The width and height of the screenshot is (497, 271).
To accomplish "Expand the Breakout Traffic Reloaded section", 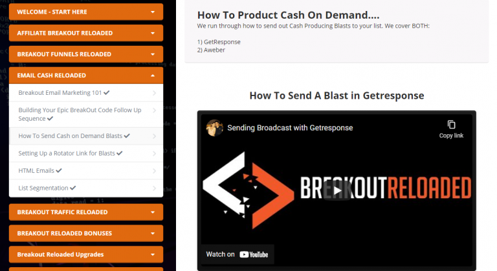I will (x=86, y=212).
